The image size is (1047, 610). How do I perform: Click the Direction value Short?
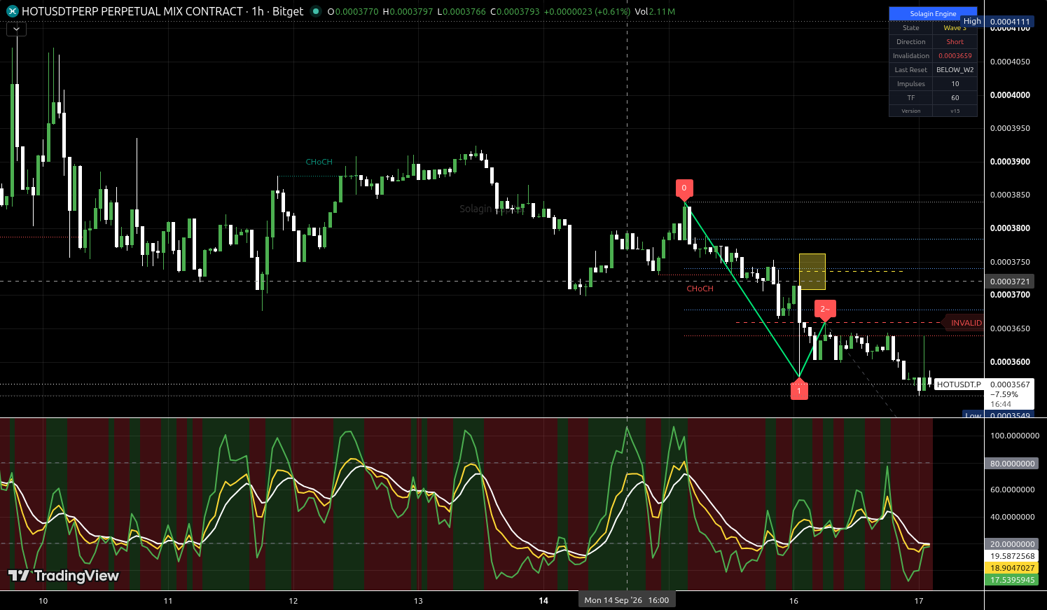(955, 42)
